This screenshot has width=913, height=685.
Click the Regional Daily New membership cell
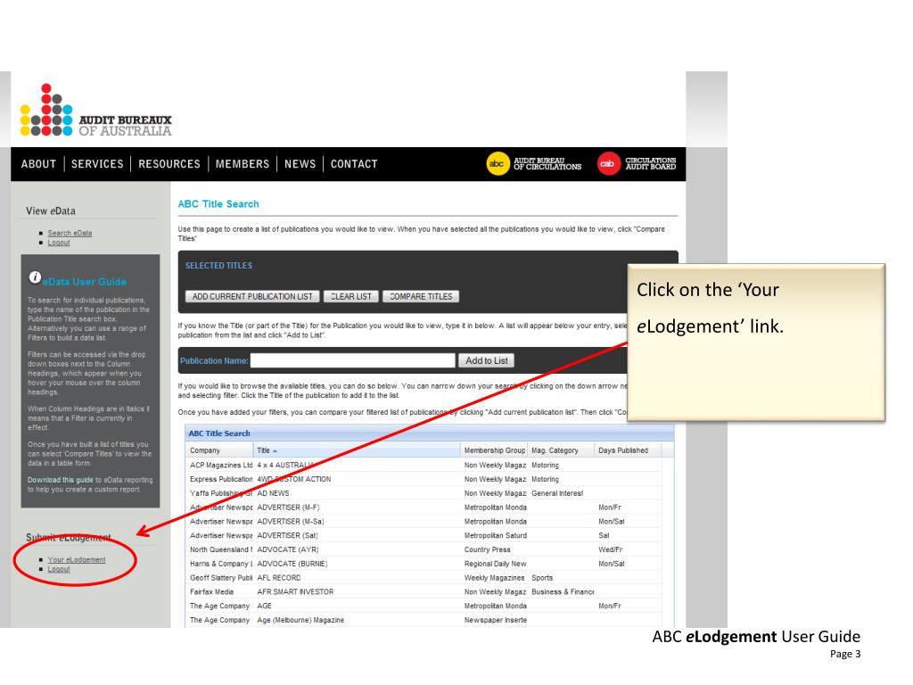coord(496,564)
